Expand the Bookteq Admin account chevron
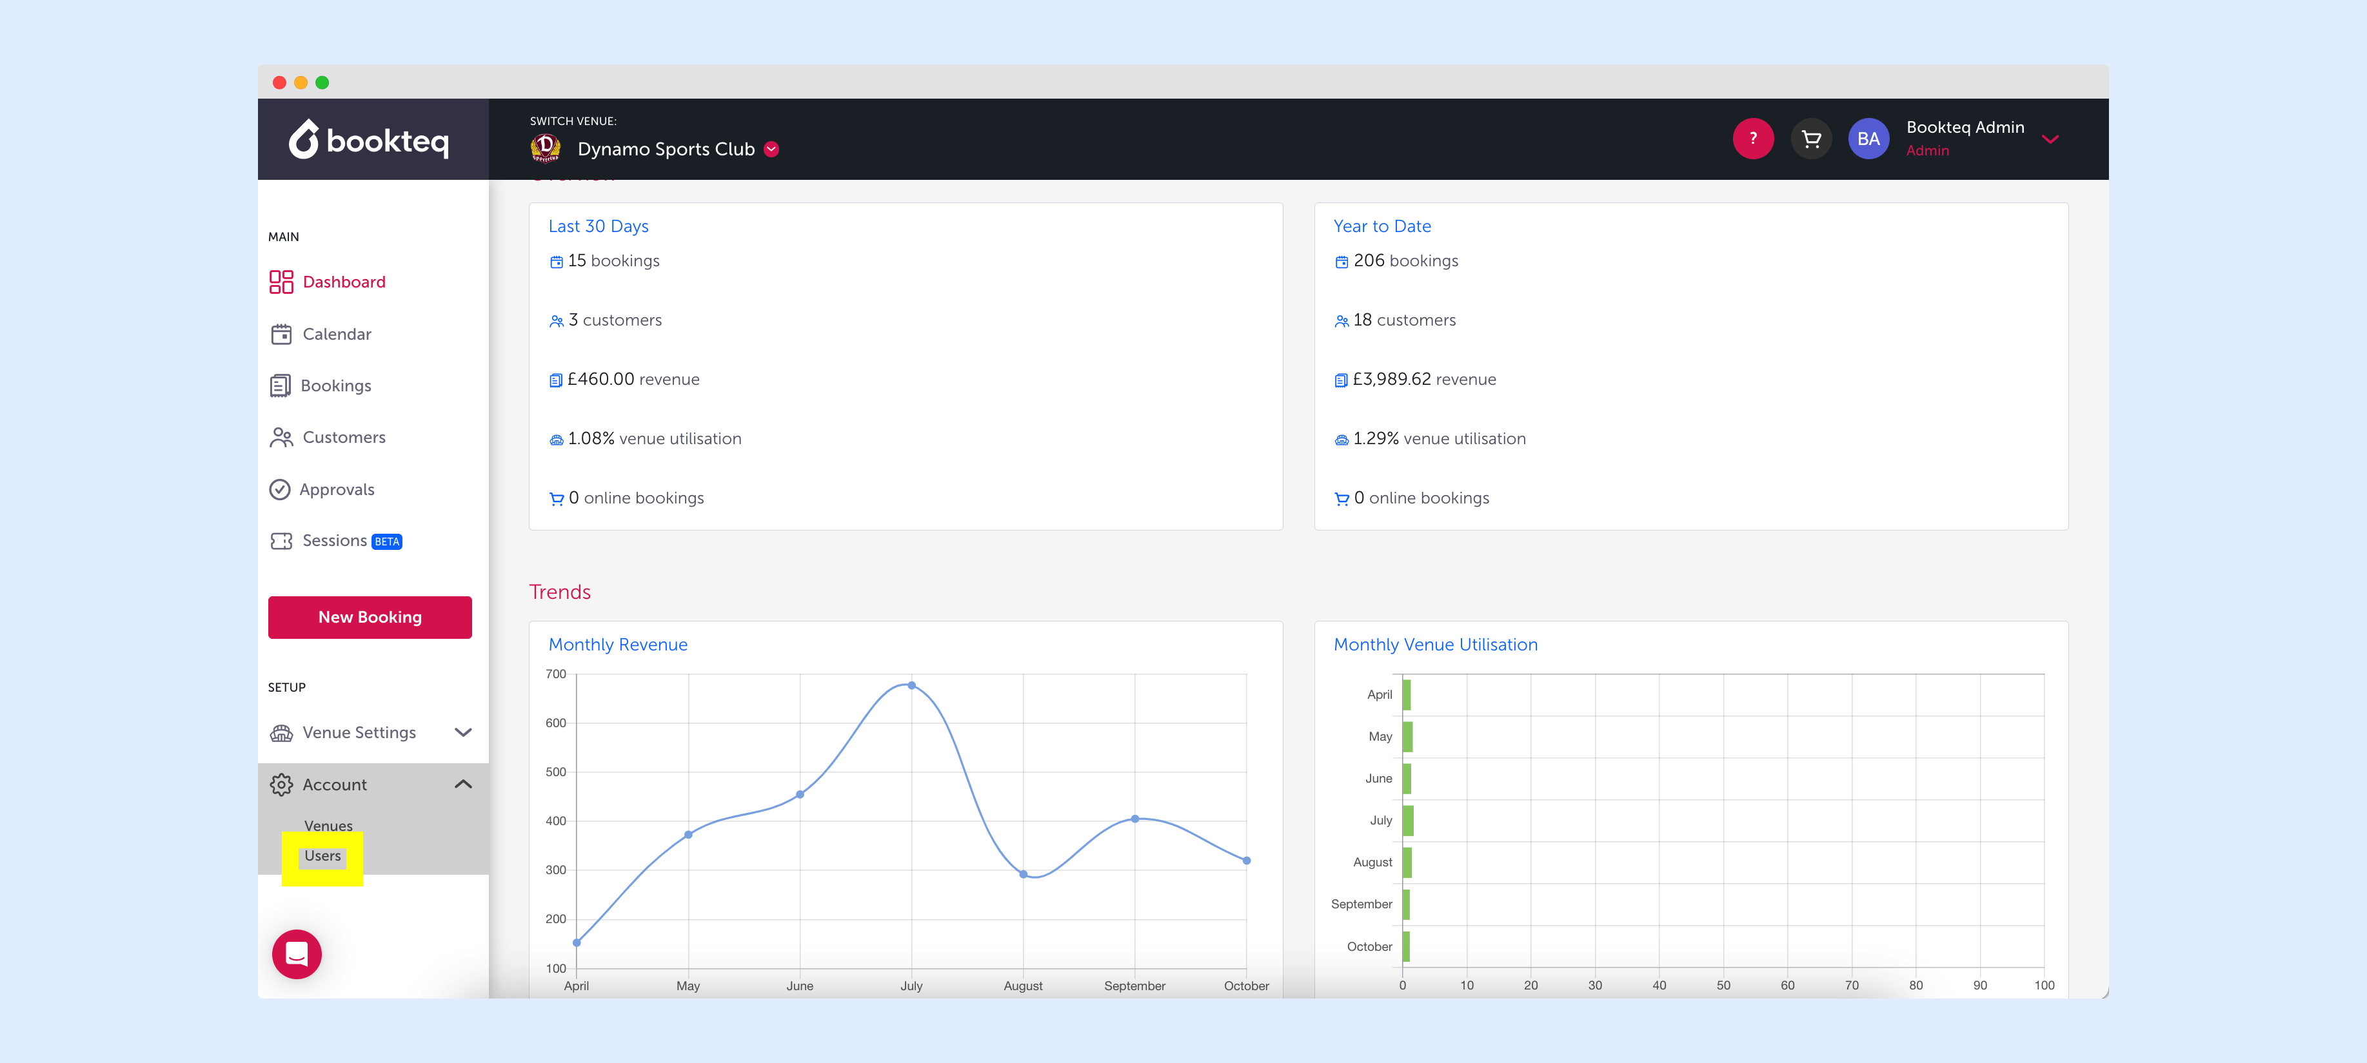 coord(2050,140)
